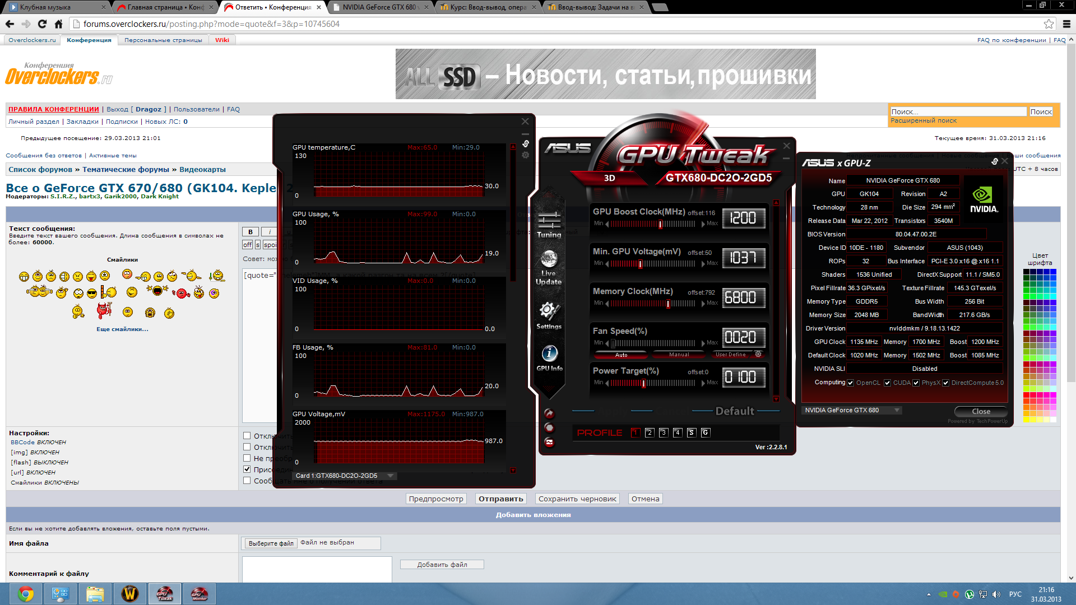This screenshot has height=605, width=1076.
Task: Click the GPU Tweak taskbar icon
Action: (x=164, y=594)
